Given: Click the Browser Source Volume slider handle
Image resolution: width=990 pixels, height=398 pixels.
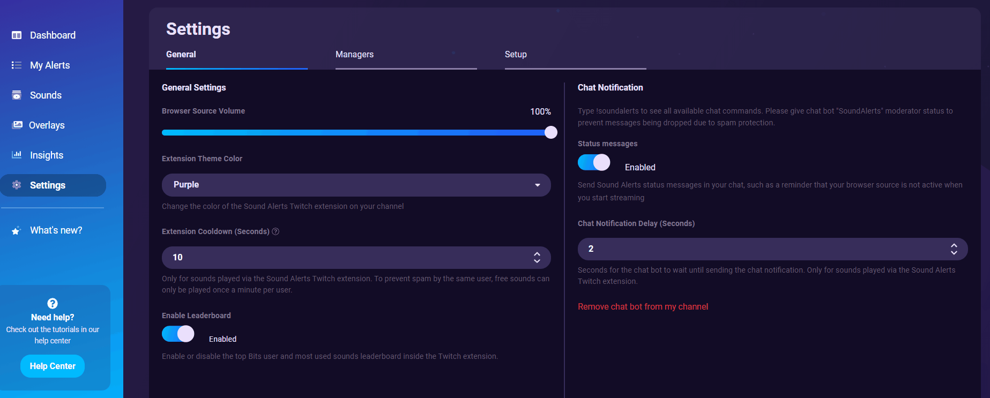Looking at the screenshot, I should [x=551, y=132].
